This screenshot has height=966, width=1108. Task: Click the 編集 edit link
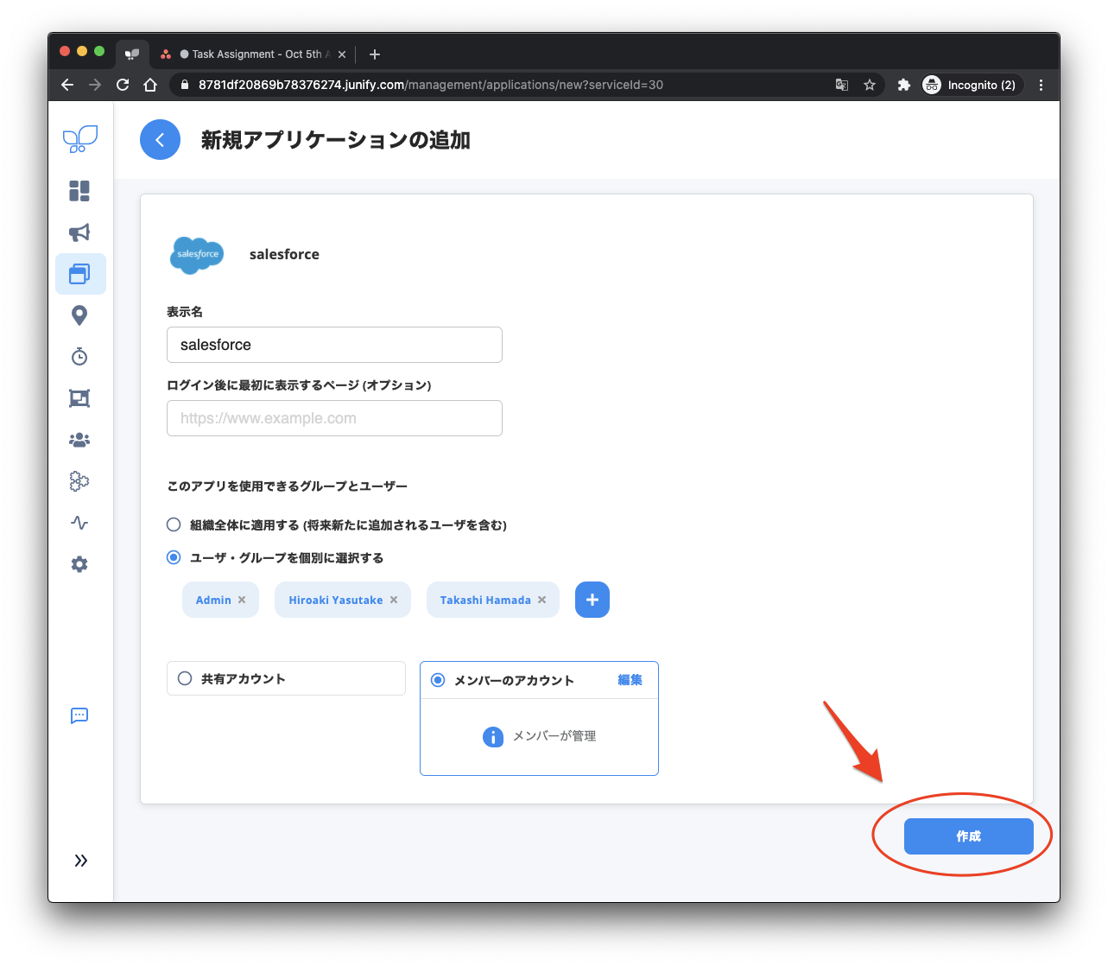630,680
